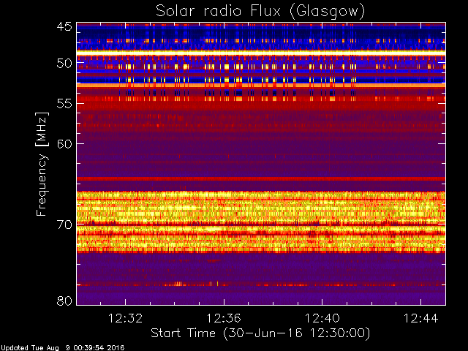Click the 70 MHz axis tick label
The image size is (468, 351).
click(x=64, y=224)
